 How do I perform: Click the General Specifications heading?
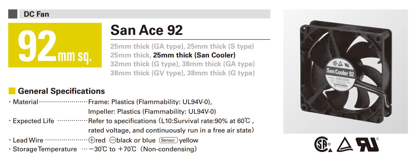point(61,91)
